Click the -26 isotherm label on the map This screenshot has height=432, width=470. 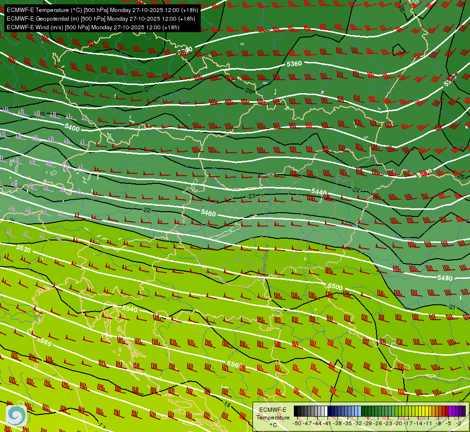click(248, 91)
